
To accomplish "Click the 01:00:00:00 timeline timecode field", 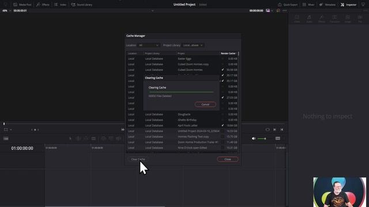I will click(x=22, y=148).
